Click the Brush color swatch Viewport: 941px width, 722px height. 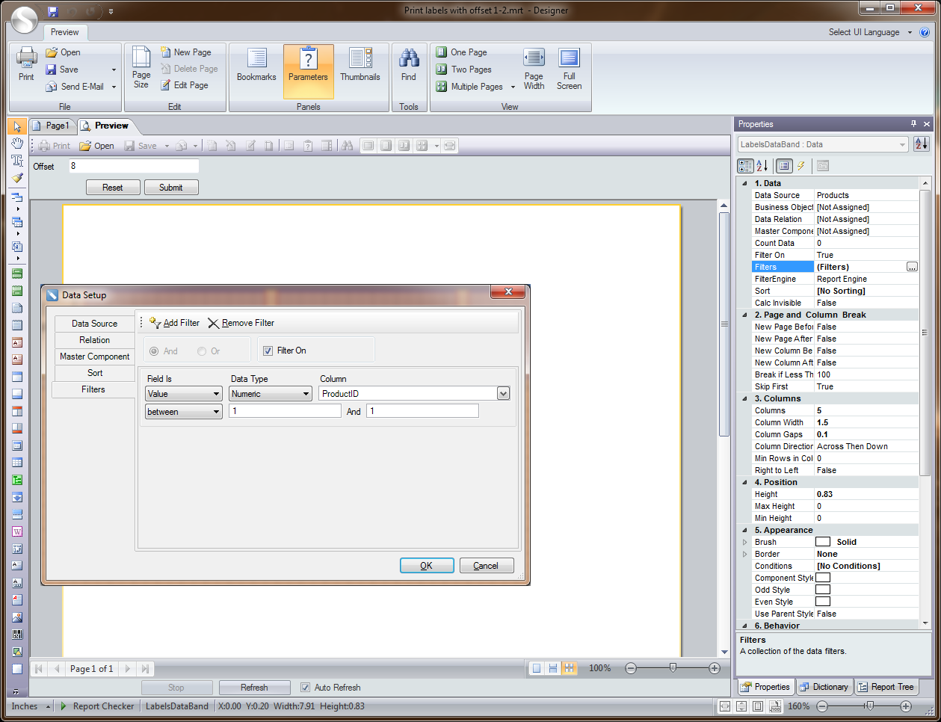[823, 542]
